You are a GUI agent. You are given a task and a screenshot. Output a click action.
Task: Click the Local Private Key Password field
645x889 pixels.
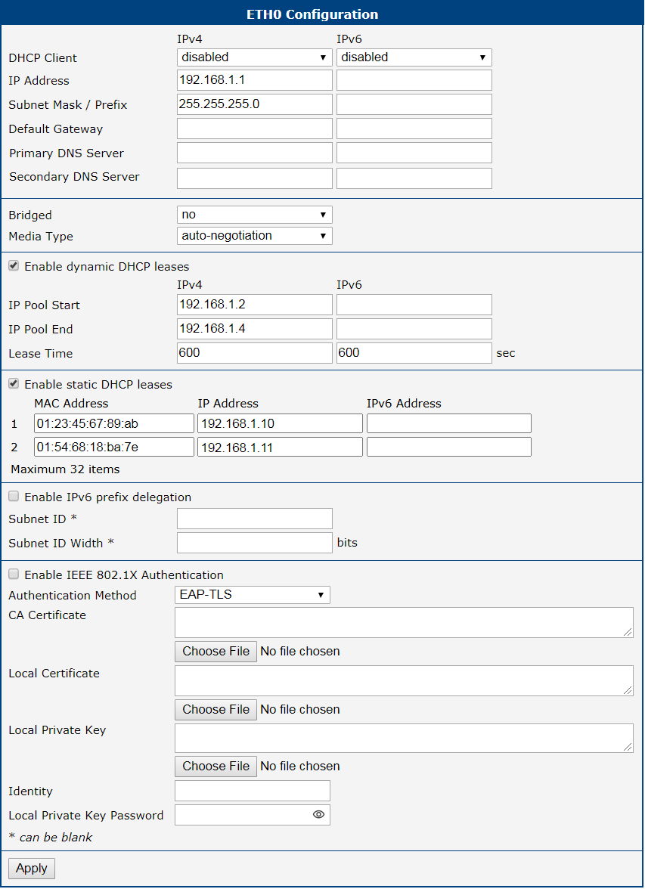253,815
